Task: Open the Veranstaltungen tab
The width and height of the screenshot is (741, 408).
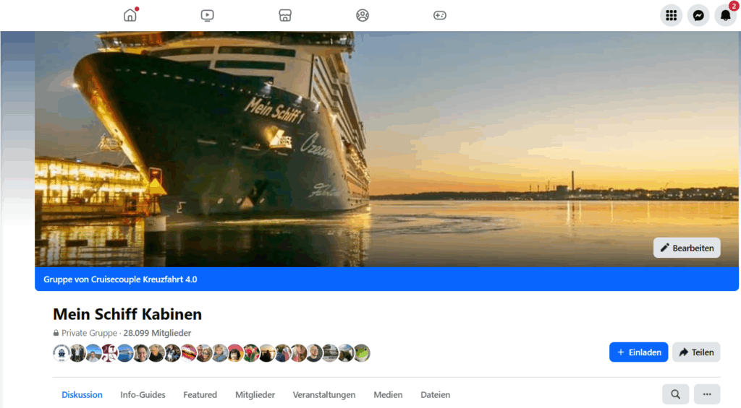Action: coord(324,395)
